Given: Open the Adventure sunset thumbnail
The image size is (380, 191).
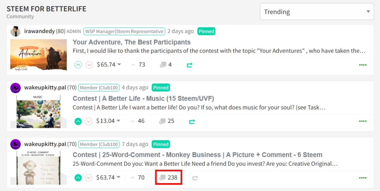Looking at the screenshot, I should click(x=38, y=55).
